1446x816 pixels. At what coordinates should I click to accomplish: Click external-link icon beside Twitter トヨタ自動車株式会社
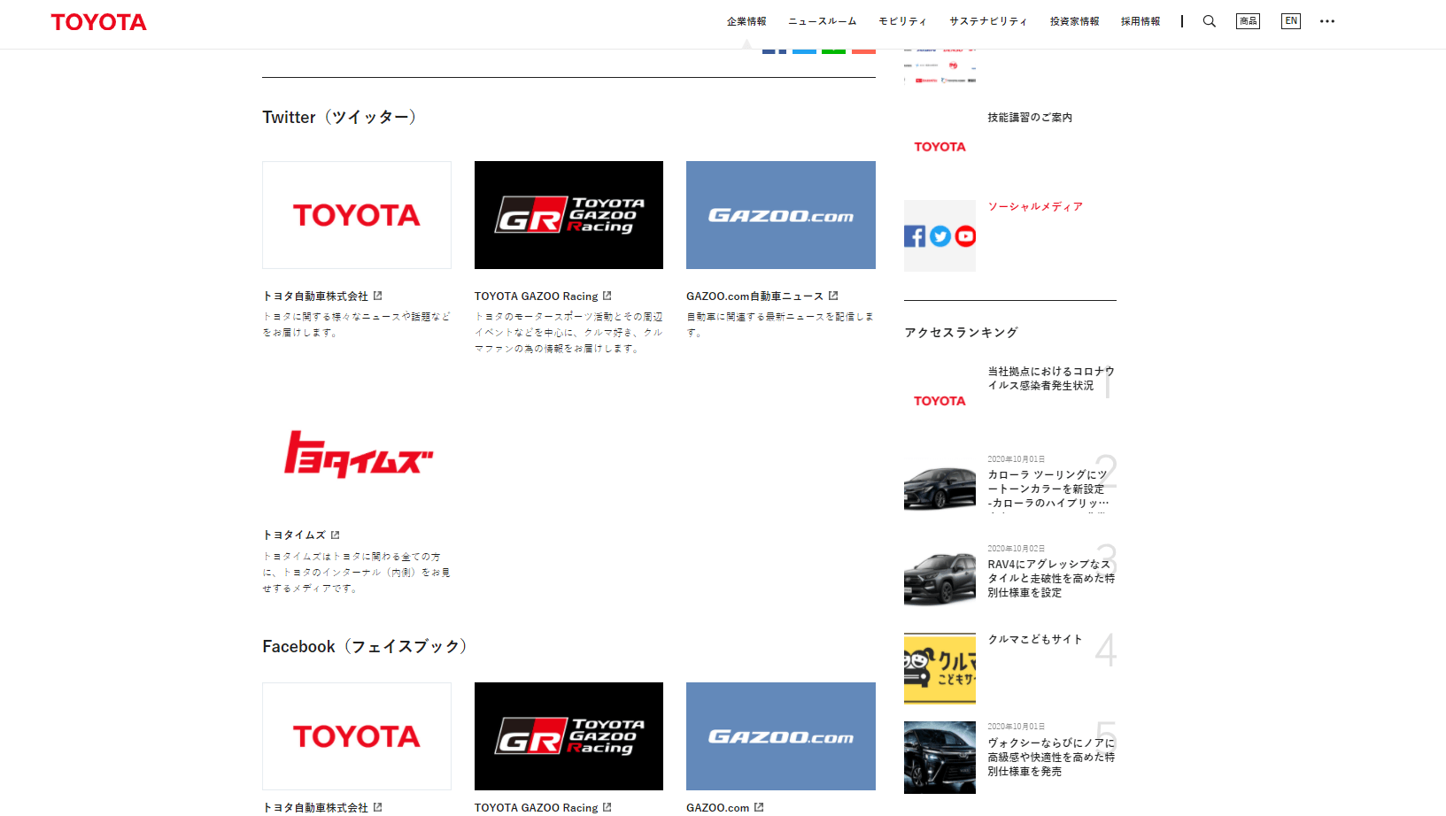[x=377, y=296]
